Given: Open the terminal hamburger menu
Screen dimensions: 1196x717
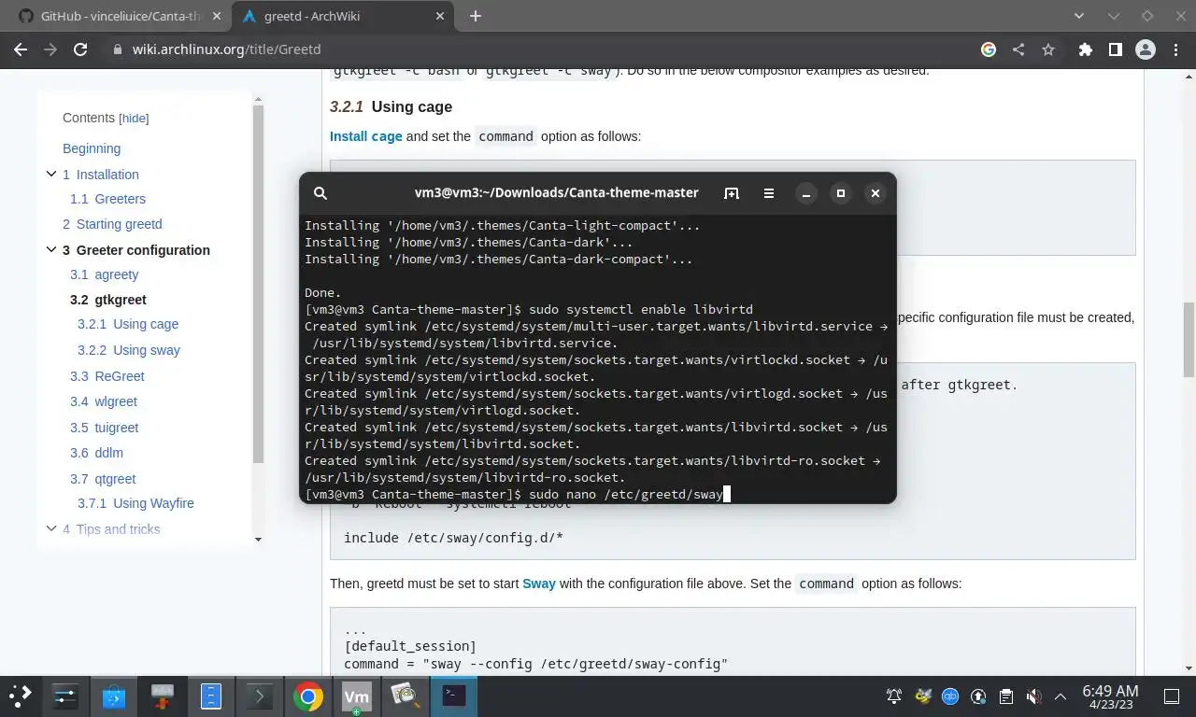Looking at the screenshot, I should point(769,193).
